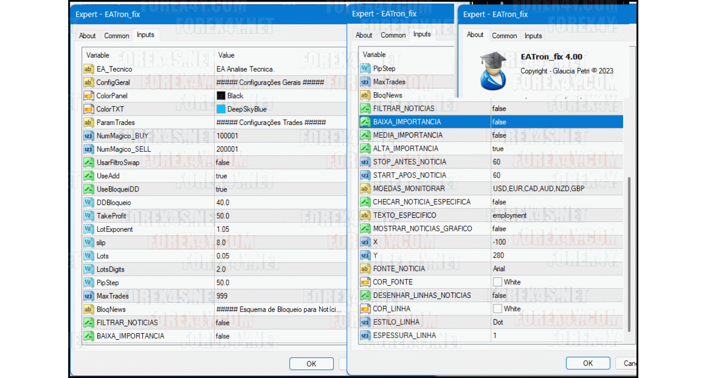Select the ab icon beside MOEDAS_MONITORAR

pyautogui.click(x=365, y=188)
